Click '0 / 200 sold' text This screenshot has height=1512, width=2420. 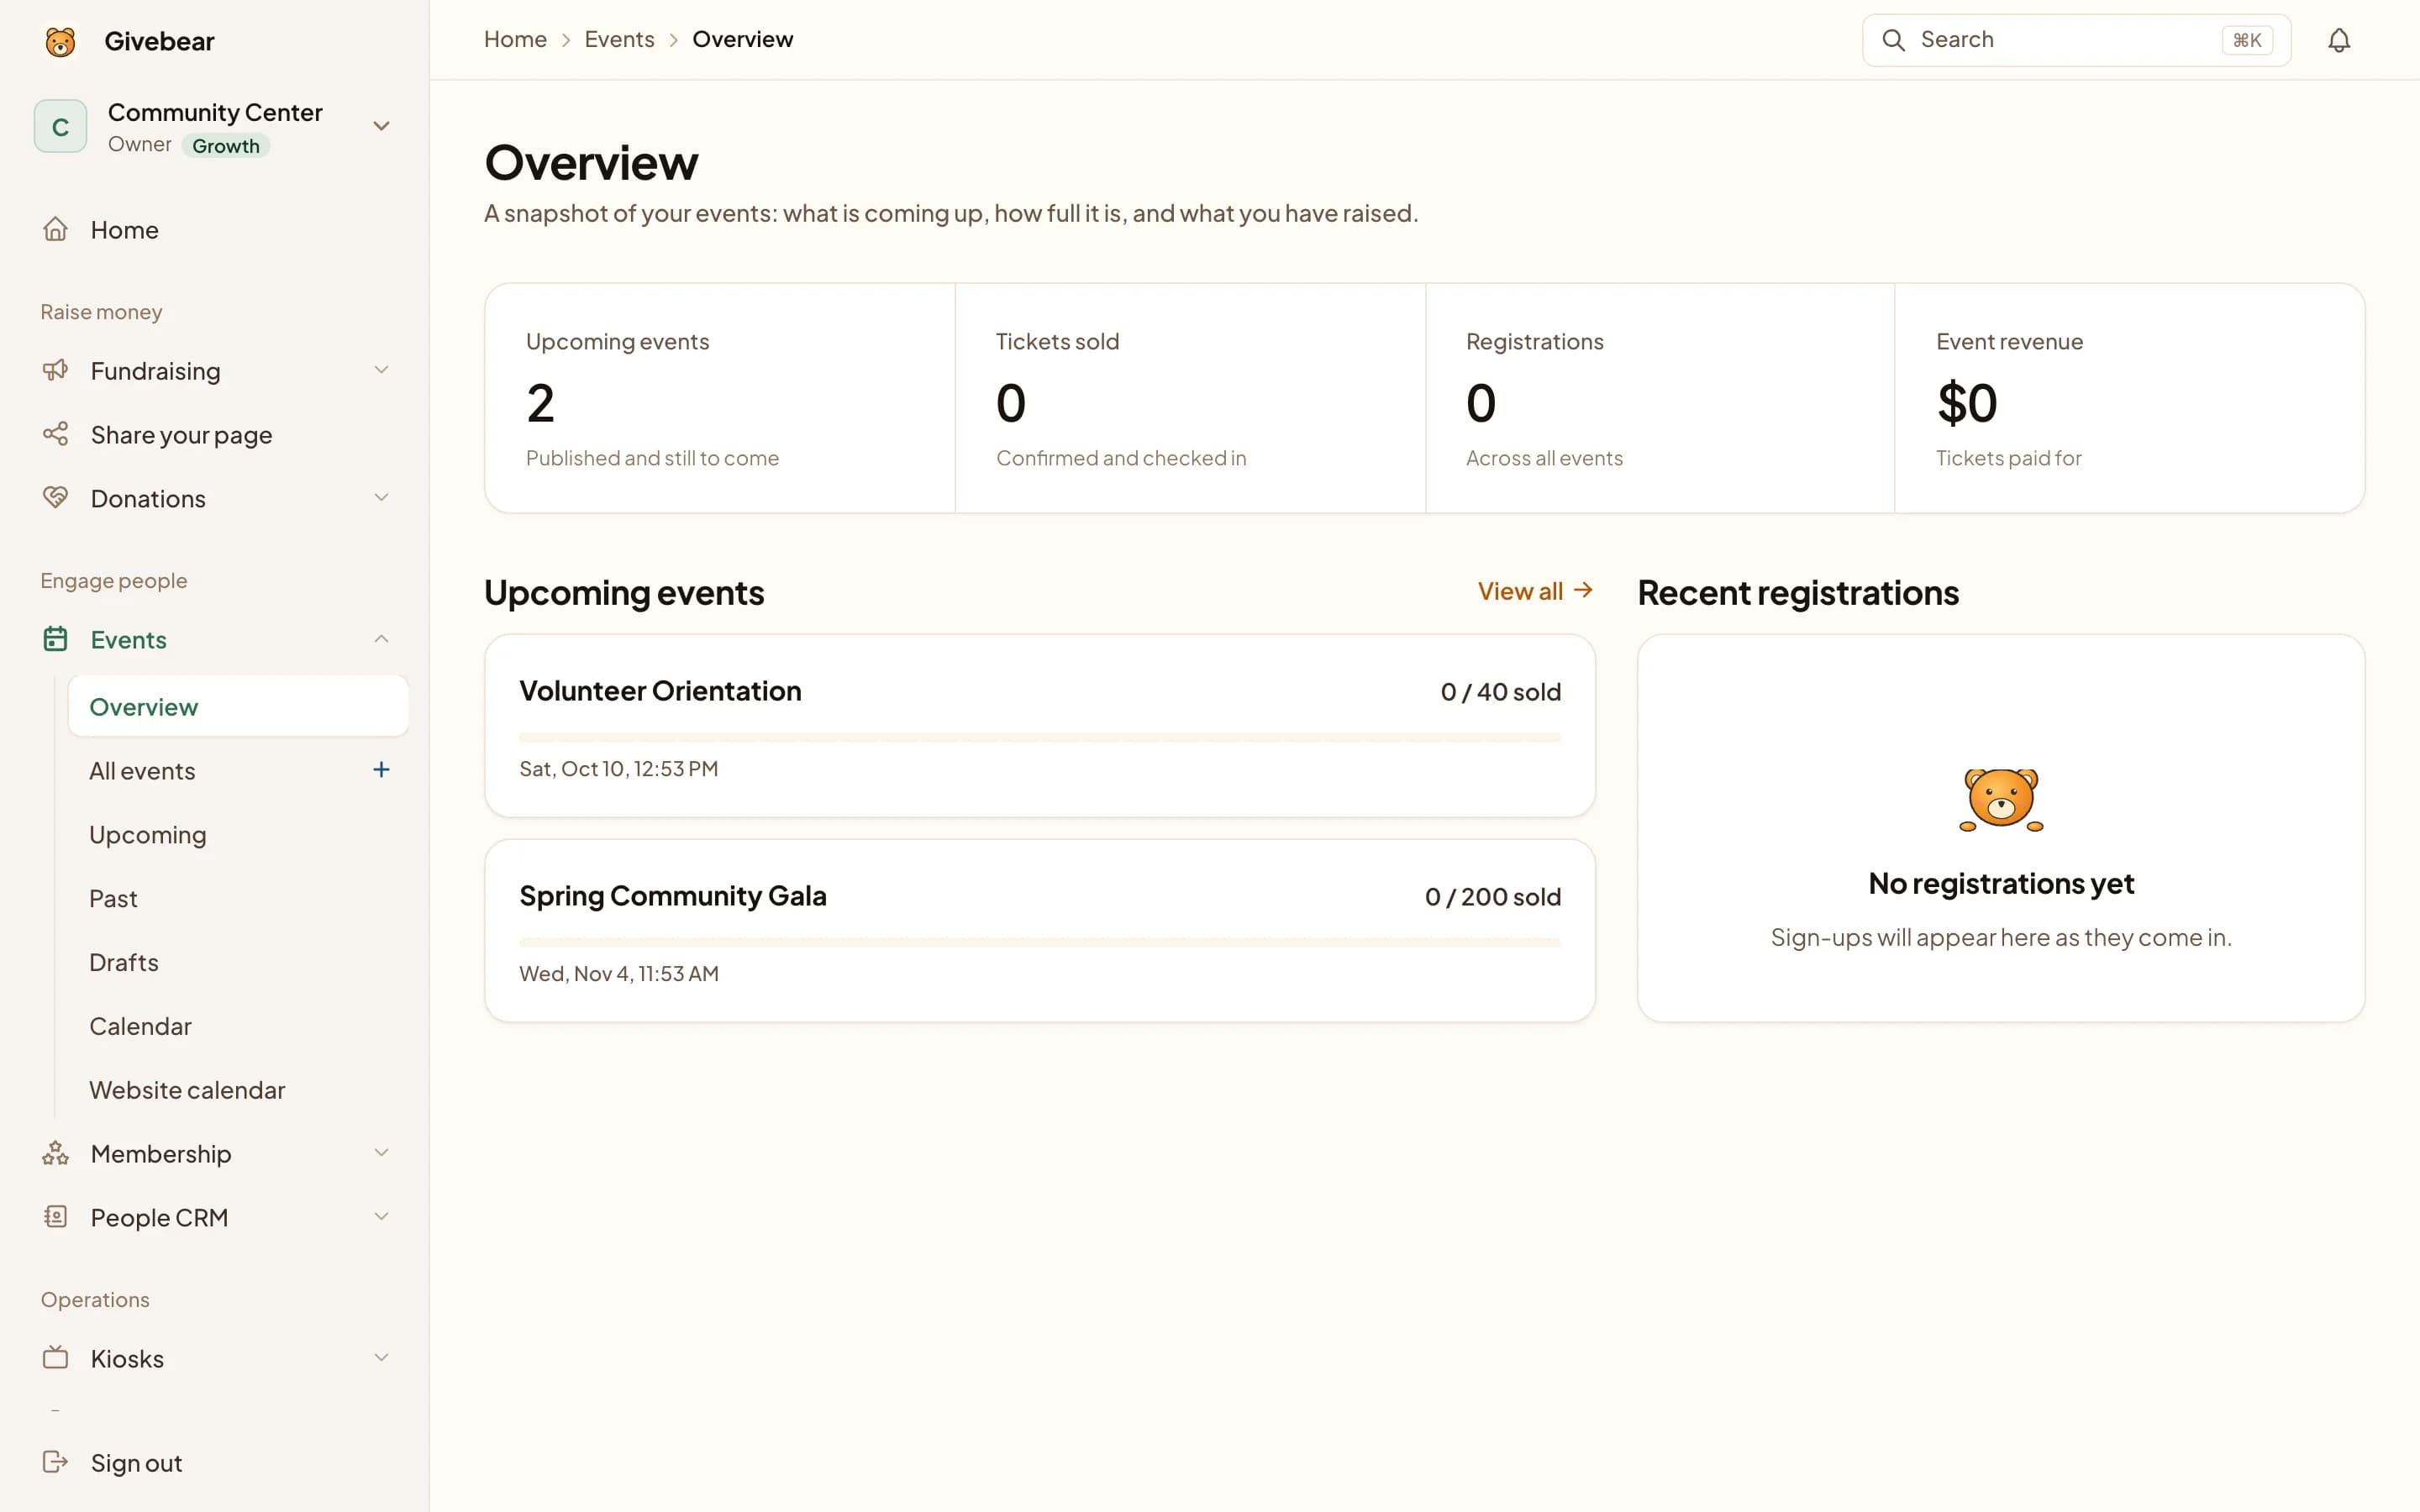pos(1492,897)
